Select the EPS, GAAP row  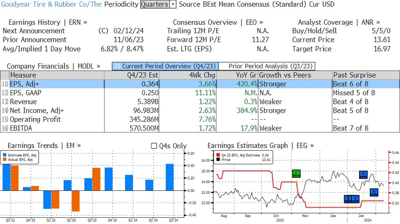pos(200,93)
